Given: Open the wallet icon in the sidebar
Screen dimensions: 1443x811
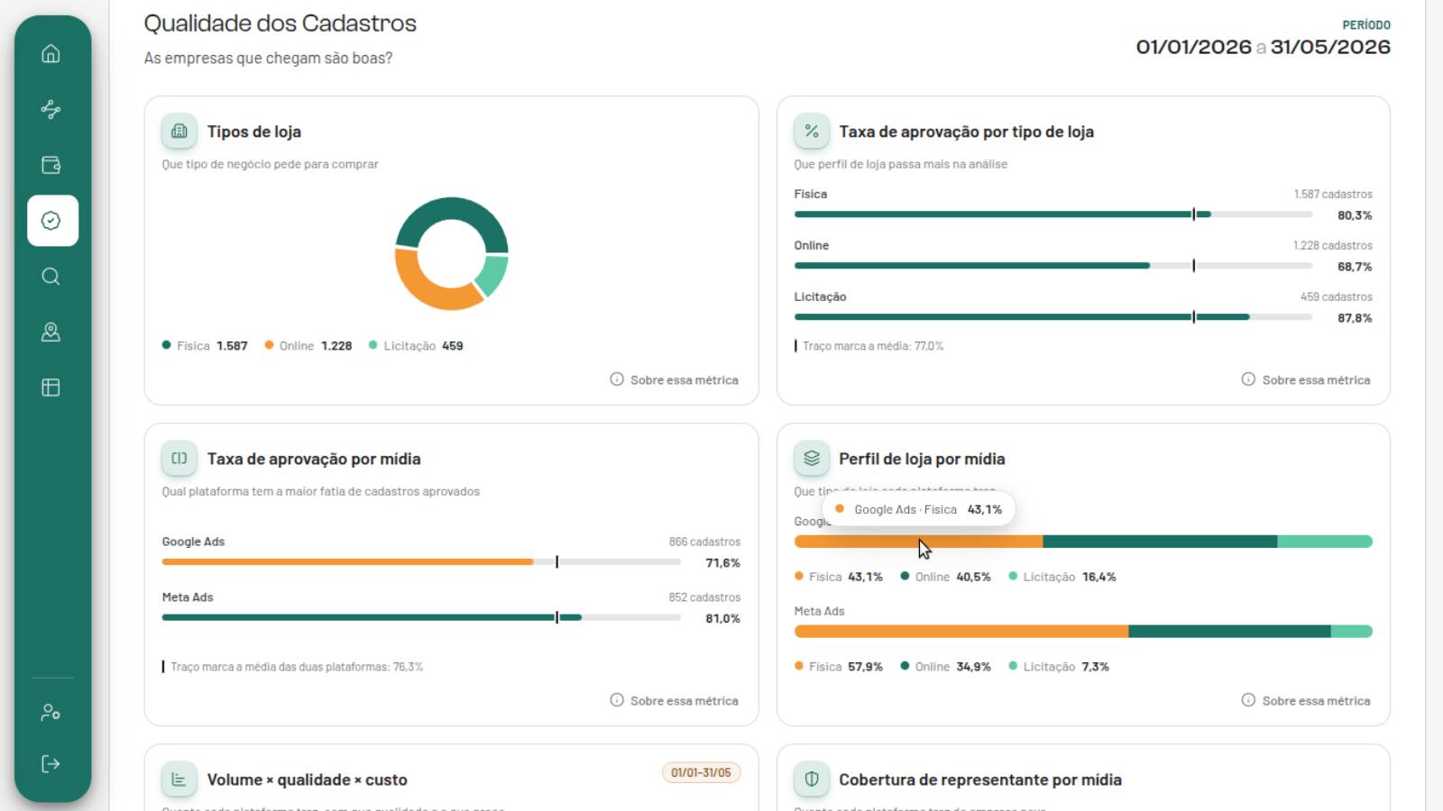Looking at the screenshot, I should coord(51,165).
